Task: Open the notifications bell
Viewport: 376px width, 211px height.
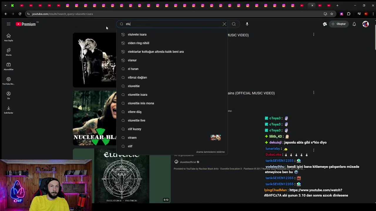Action: point(354,24)
